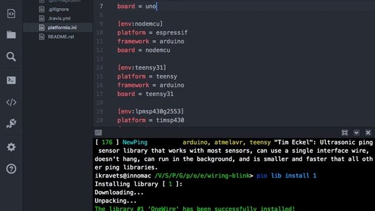The width and height of the screenshot is (375, 211).
Task: Click 'board = teensy31' line
Action: tap(145, 94)
